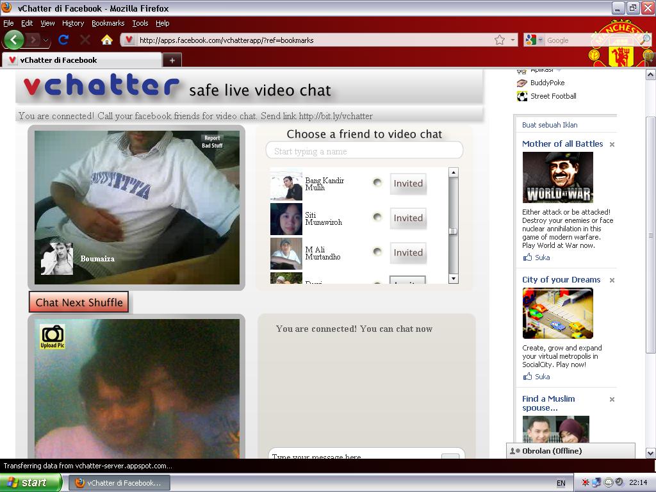This screenshot has height=492, width=656.
Task: Select the vChatter di Facebook tab
Action: click(82, 60)
